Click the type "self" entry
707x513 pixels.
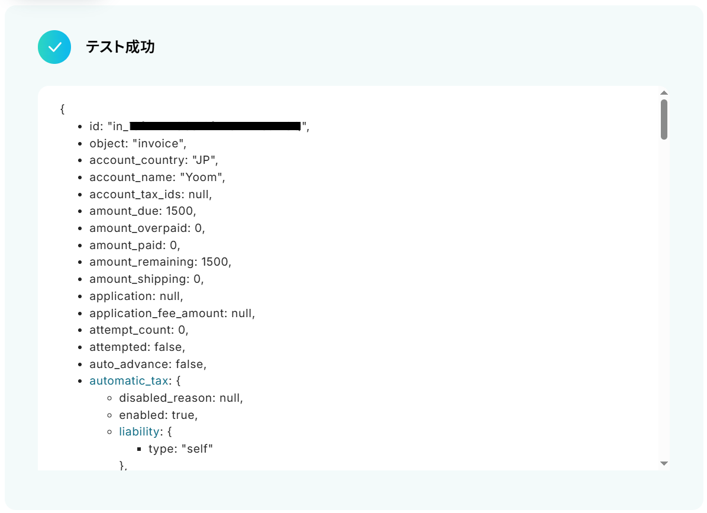tap(180, 449)
